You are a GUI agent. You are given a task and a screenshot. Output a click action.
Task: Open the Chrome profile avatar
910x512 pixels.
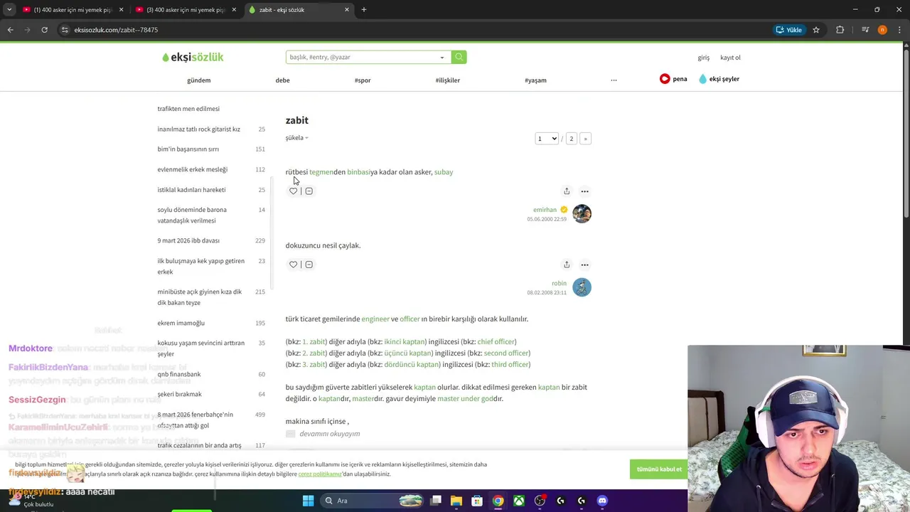882,30
